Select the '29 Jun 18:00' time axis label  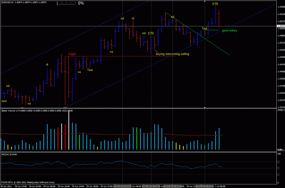(92, 186)
